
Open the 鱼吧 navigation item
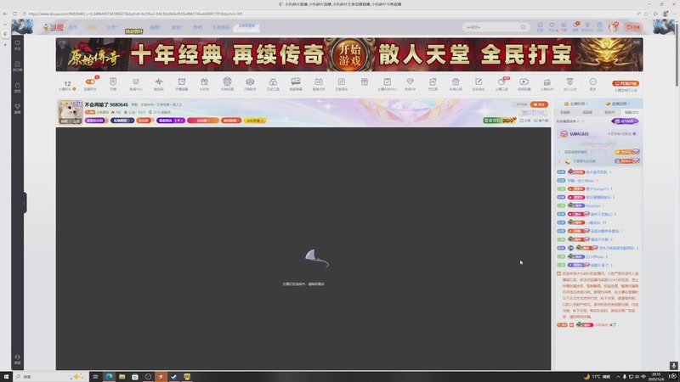197,27
